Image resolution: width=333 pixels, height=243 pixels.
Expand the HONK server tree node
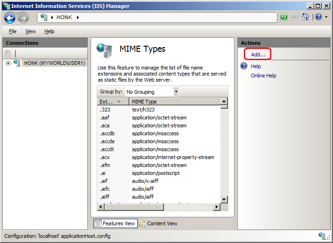(x=8, y=63)
